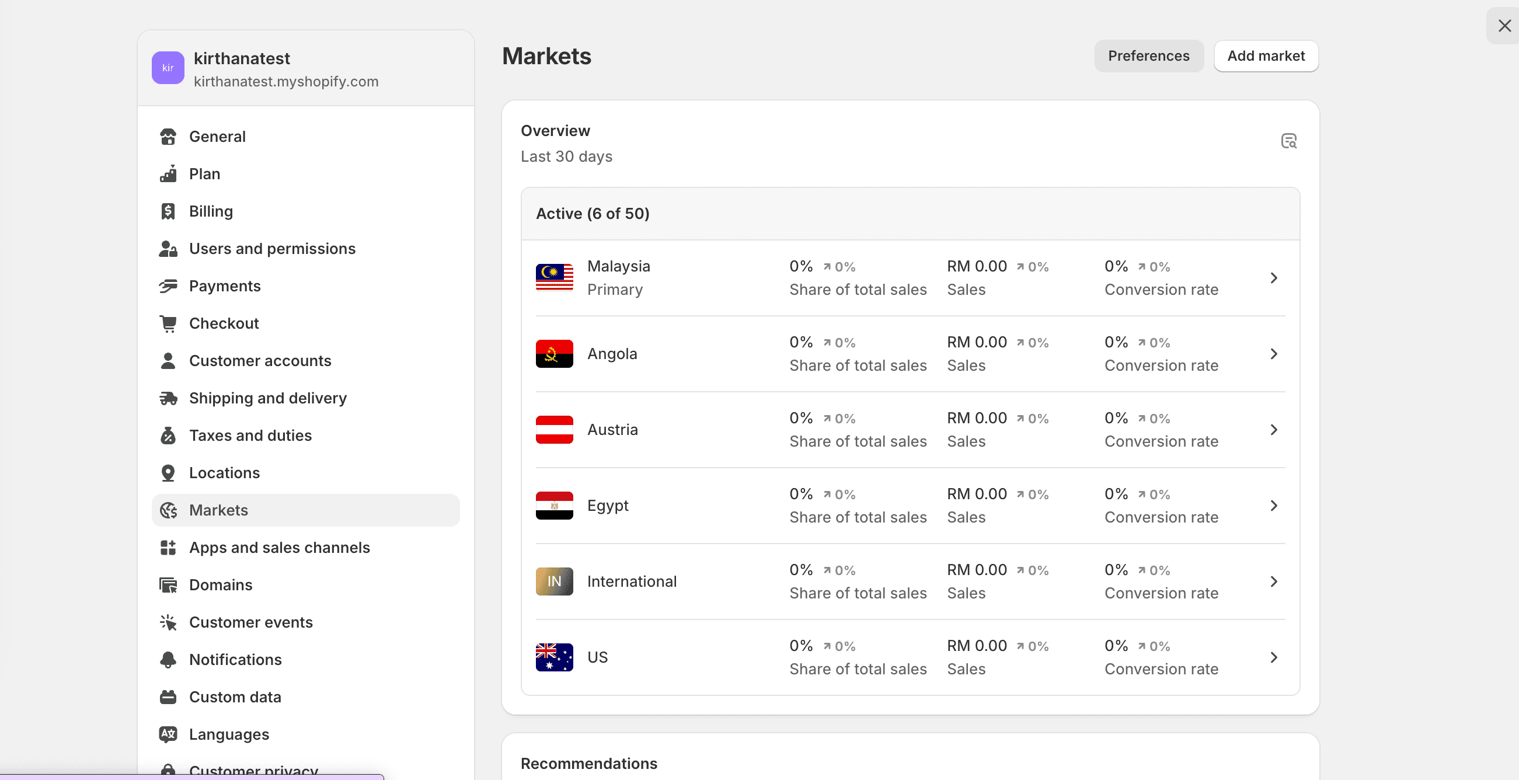Click kirthanatest.myshopify.com store URL

pos(286,81)
